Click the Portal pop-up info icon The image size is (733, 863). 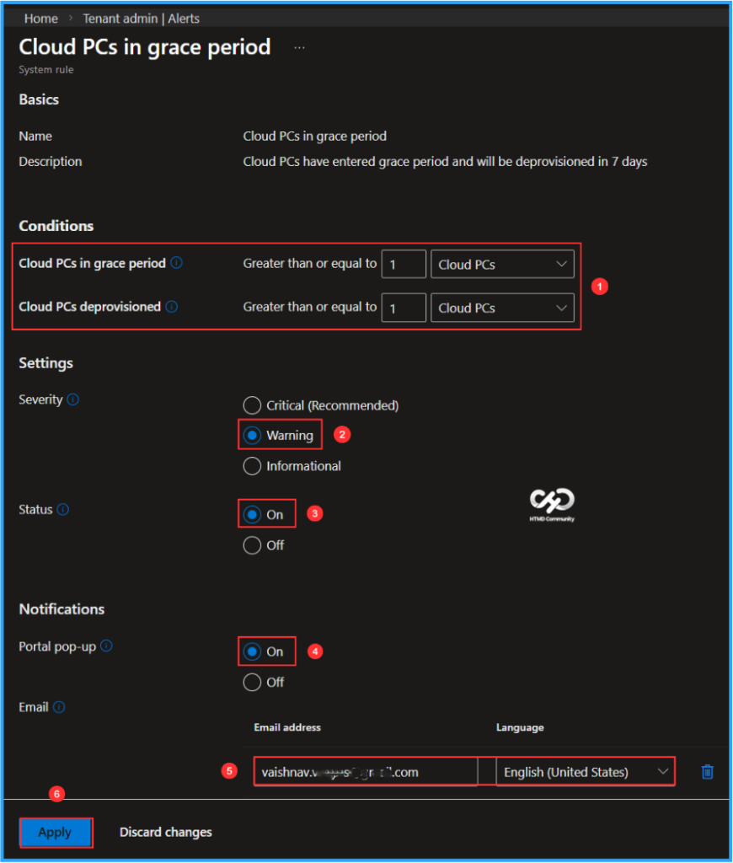click(104, 646)
